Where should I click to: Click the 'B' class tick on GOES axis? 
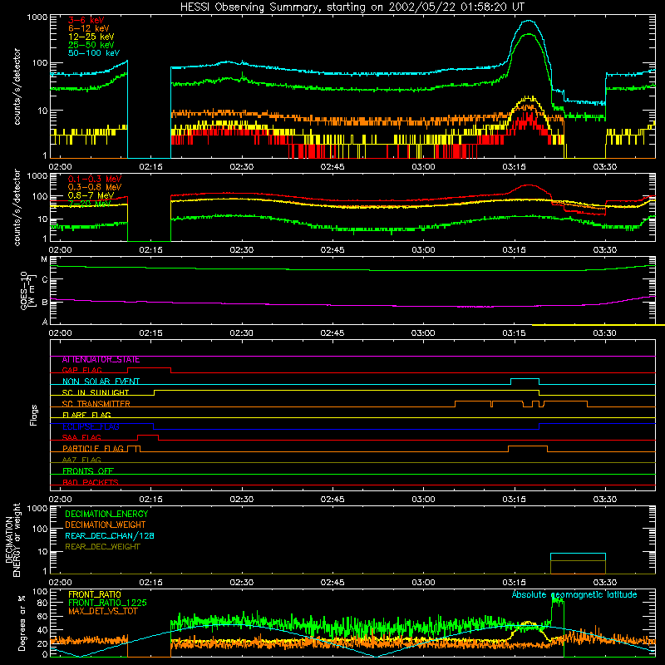[44, 303]
